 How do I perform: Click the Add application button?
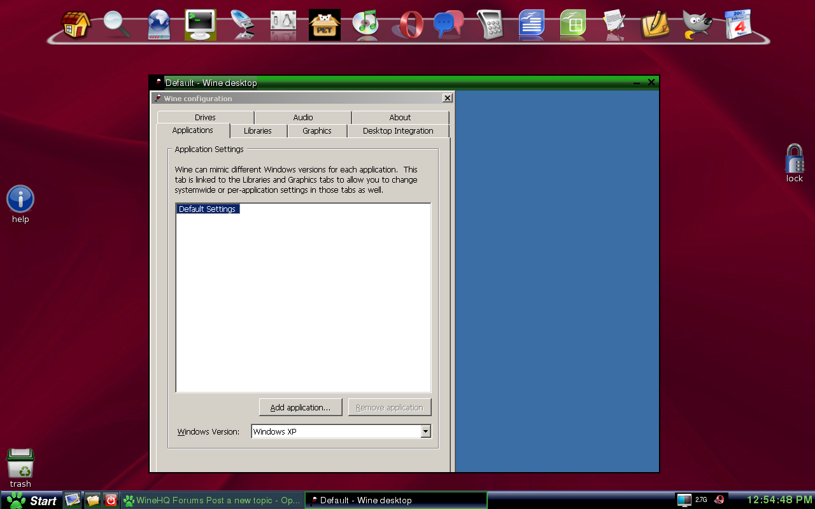pyautogui.click(x=301, y=407)
